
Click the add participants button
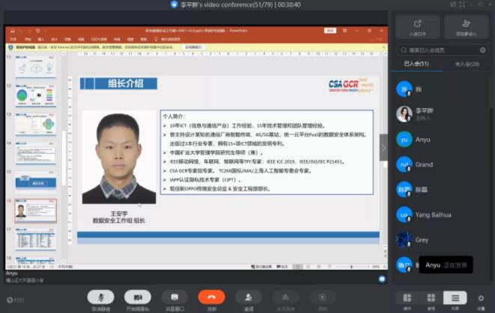467,27
